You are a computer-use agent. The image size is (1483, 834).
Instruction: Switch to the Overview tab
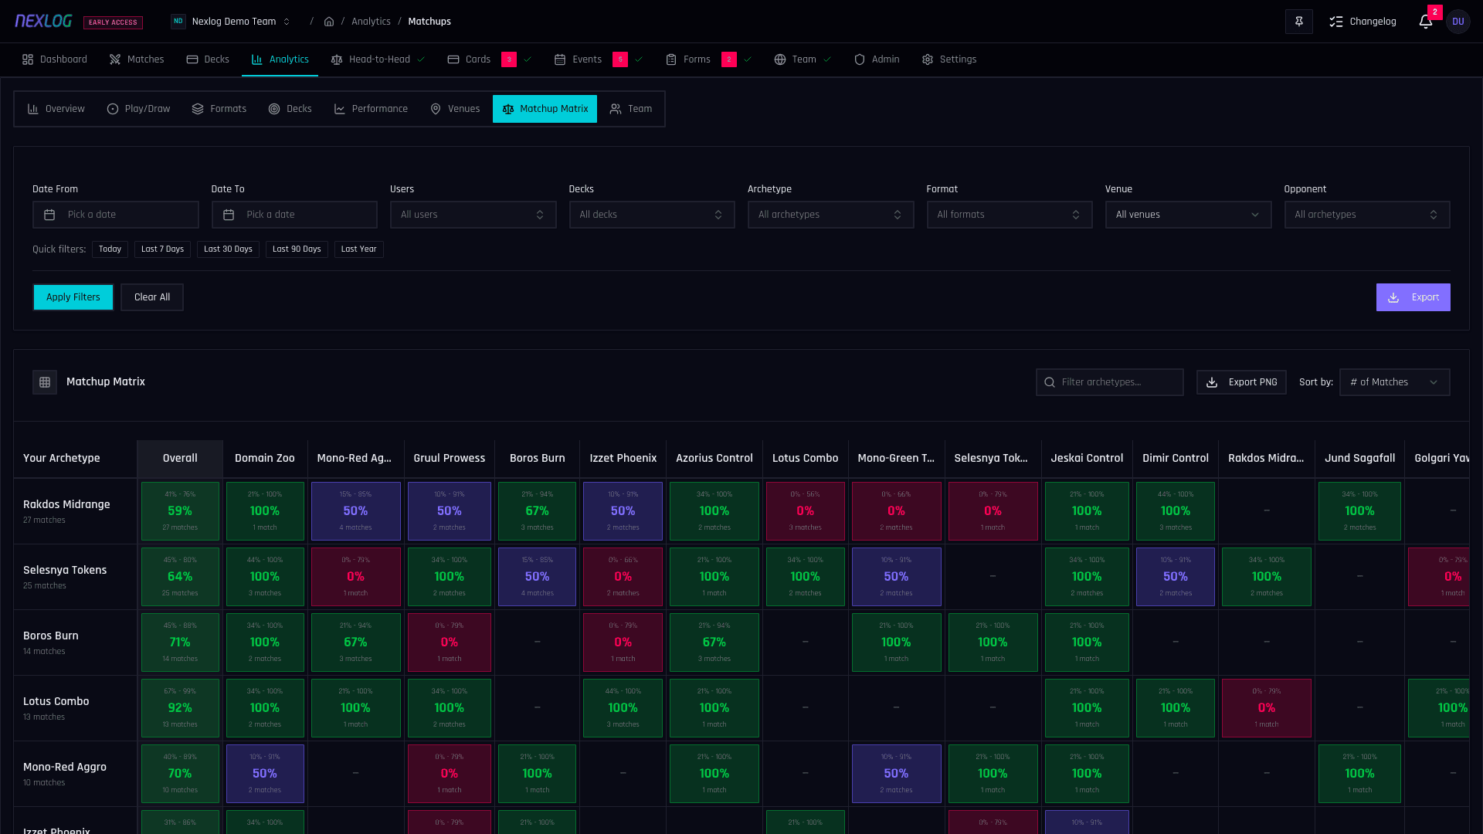coord(56,109)
